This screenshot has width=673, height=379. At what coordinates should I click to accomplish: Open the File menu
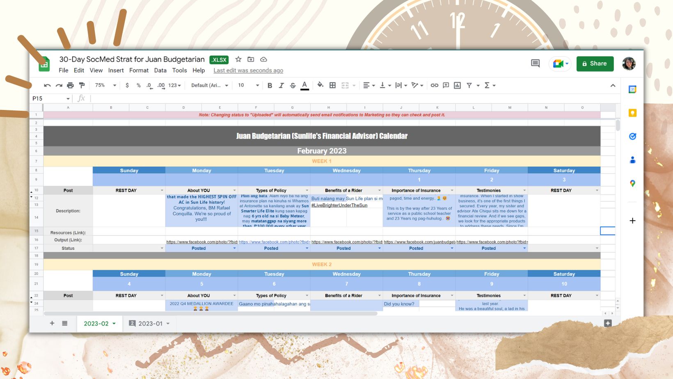point(64,70)
